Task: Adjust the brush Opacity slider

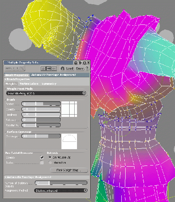Action: (41, 109)
